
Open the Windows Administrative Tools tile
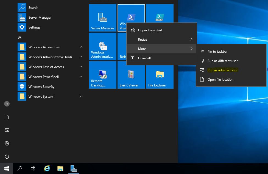point(102,46)
